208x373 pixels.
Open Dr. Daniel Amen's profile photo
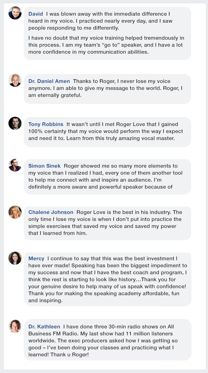tap(15, 80)
